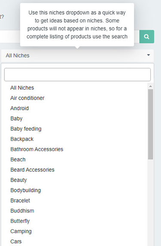Click the niche list scrollbar thumb
161x246 pixels.
pos(151,125)
